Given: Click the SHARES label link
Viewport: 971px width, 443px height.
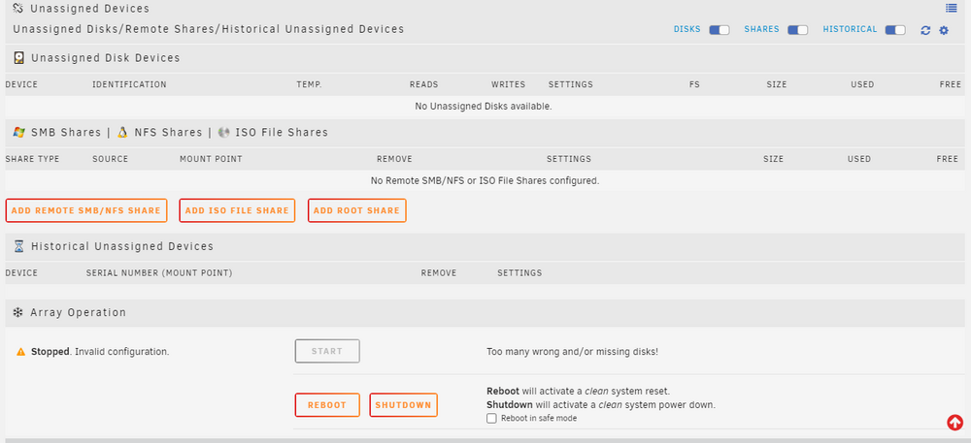Looking at the screenshot, I should pyautogui.click(x=761, y=29).
